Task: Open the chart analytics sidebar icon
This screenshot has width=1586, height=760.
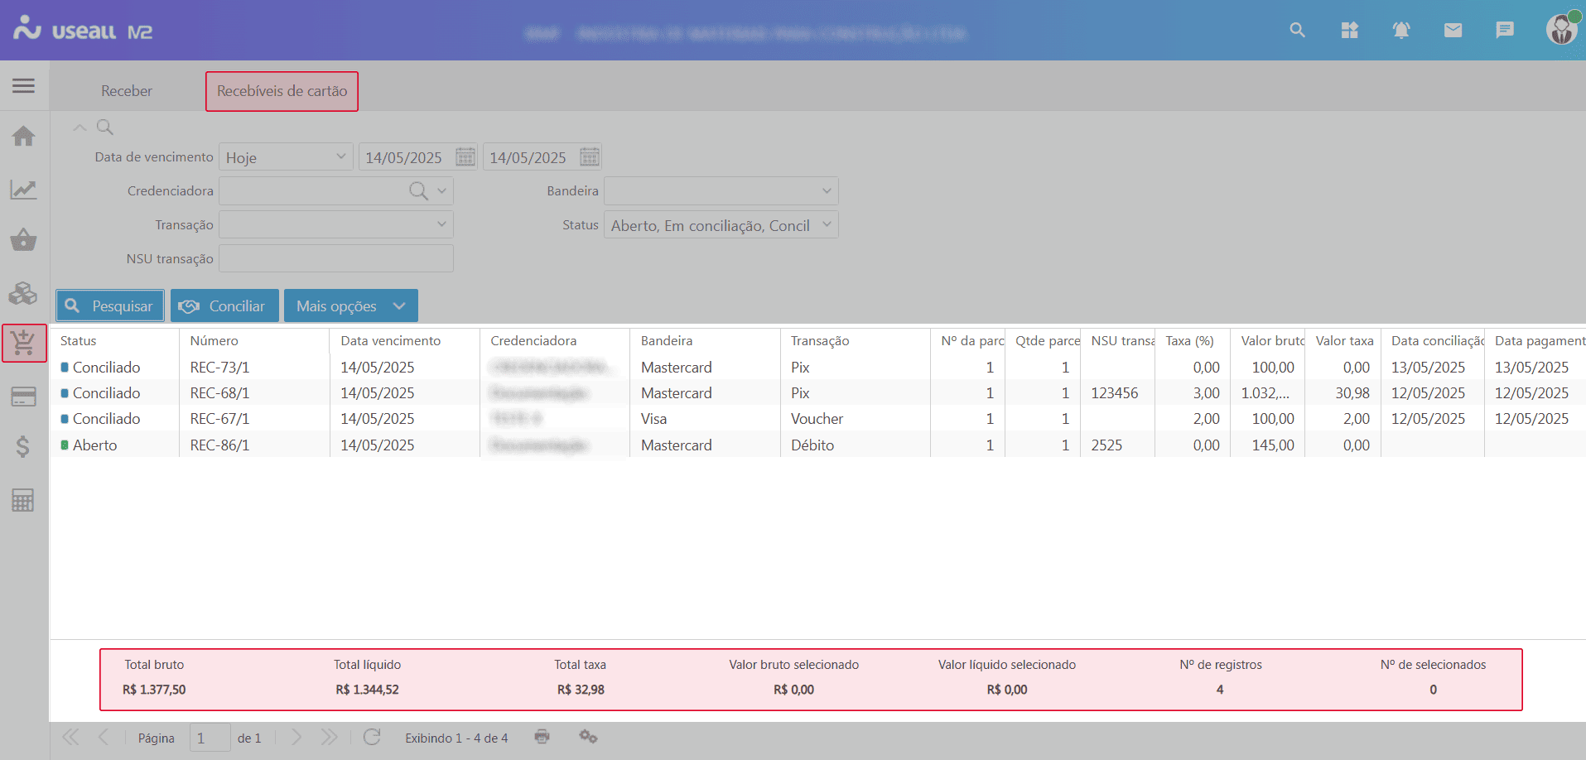Action: [23, 190]
